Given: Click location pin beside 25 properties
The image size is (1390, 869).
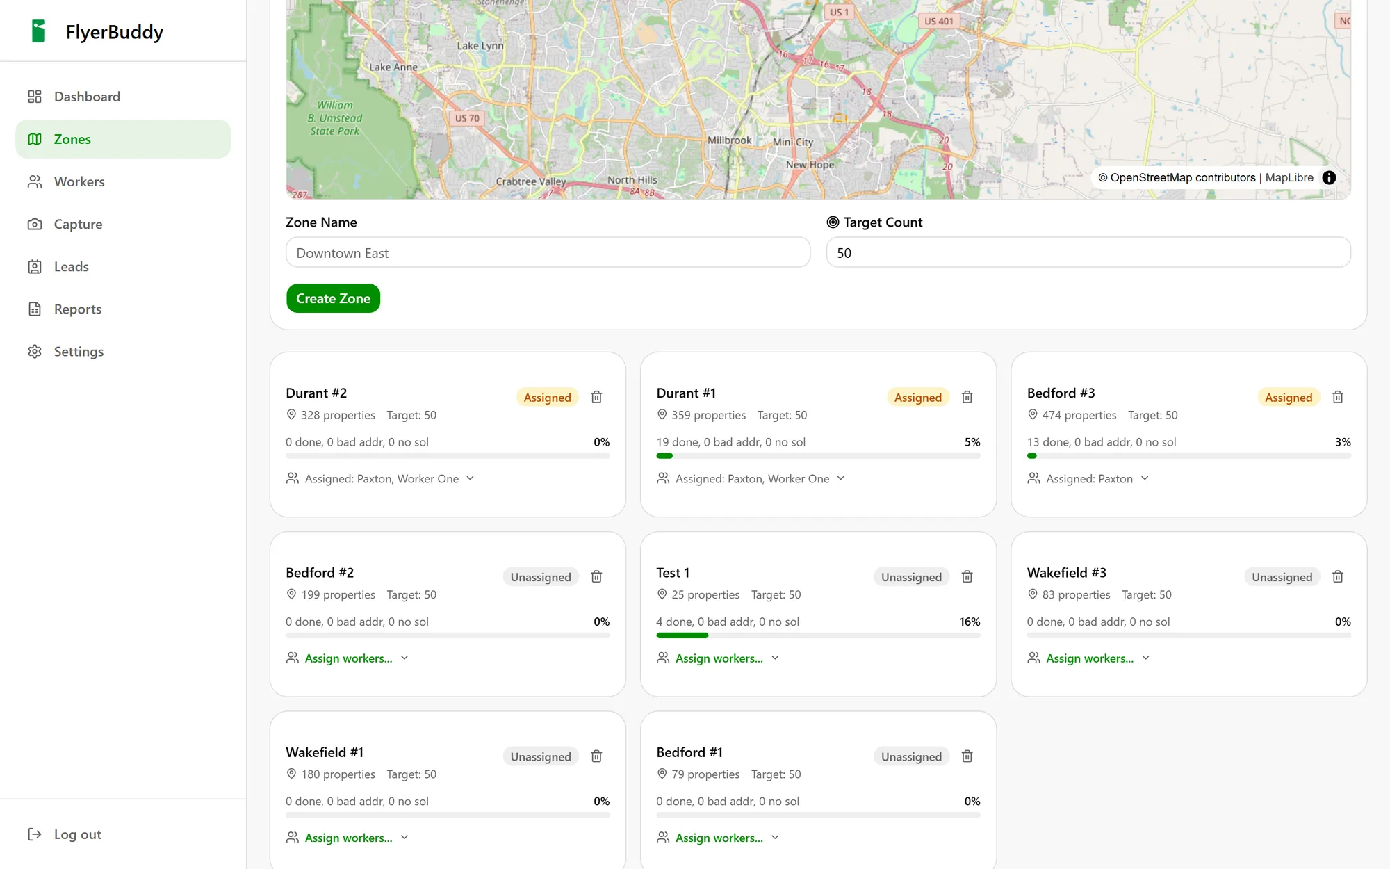Looking at the screenshot, I should click(x=662, y=594).
